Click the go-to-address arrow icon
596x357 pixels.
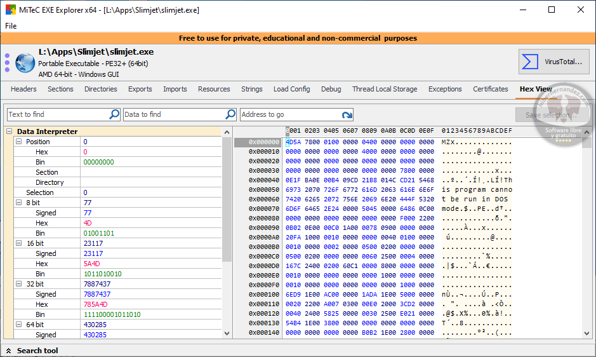(347, 114)
